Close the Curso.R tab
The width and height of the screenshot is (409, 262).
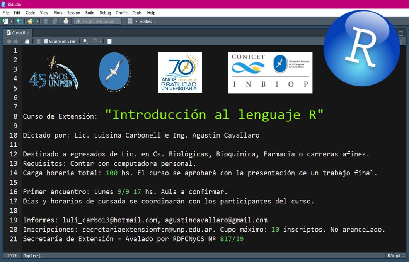[x=28, y=33]
